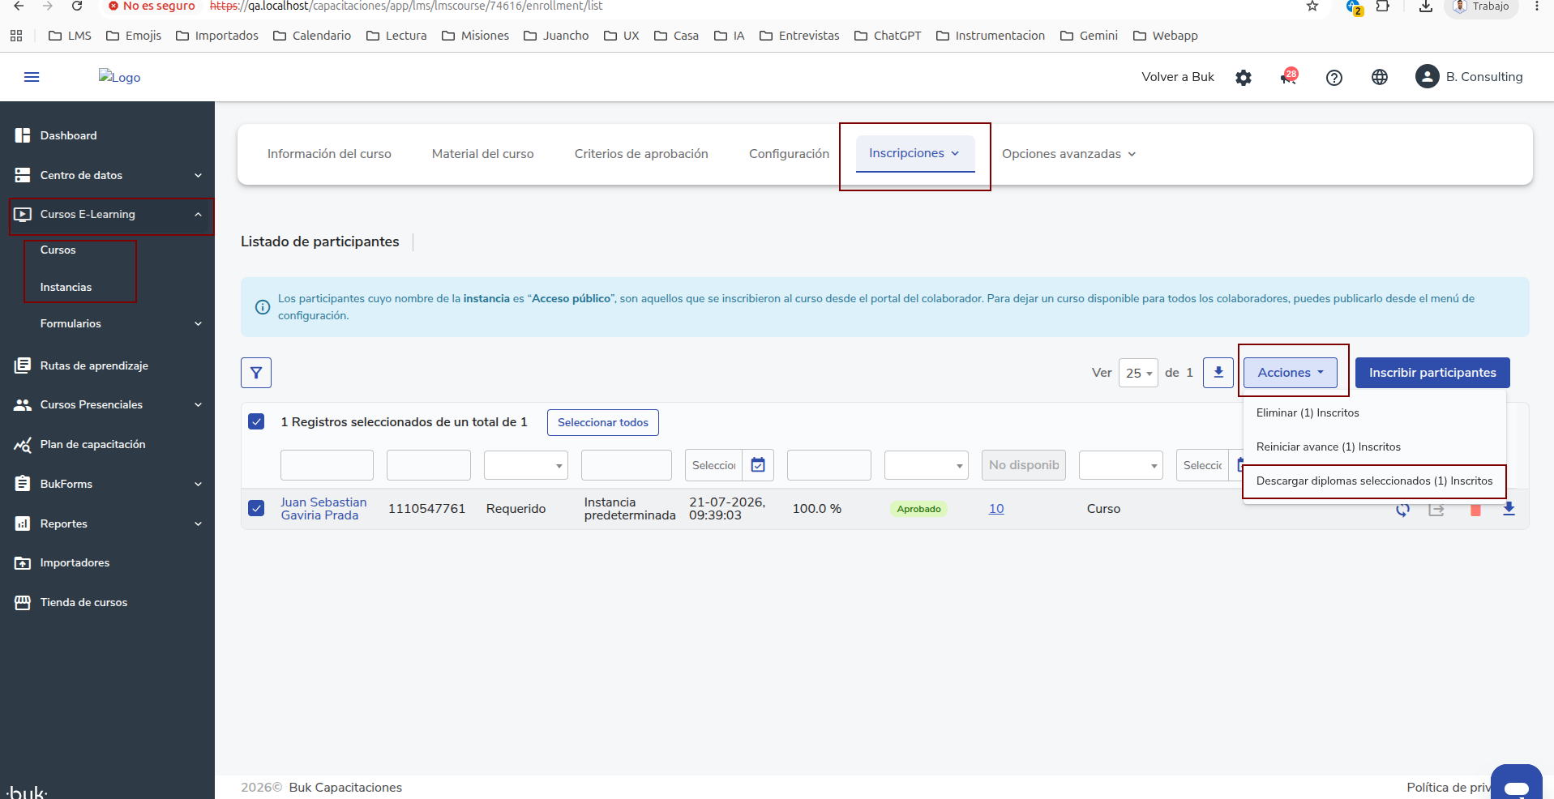
Task: Uncheck the Juan Sebastian Gaviria Prada row checkbox
Action: pos(256,508)
